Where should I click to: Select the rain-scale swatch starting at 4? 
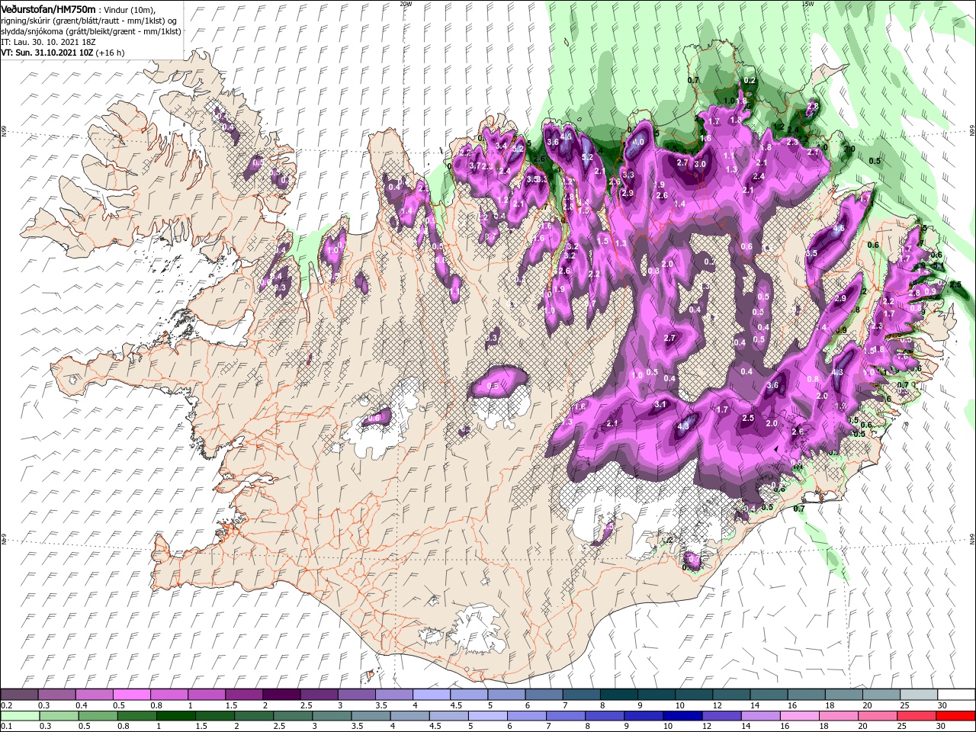(409, 716)
